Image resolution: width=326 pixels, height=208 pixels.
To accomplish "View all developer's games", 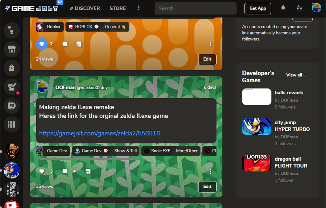I will pyautogui.click(x=294, y=75).
